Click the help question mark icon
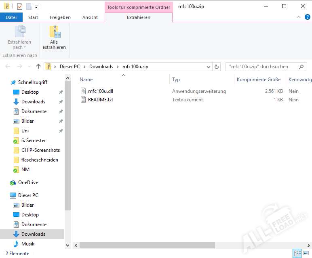This screenshot has height=258, width=312. pyautogui.click(x=307, y=17)
